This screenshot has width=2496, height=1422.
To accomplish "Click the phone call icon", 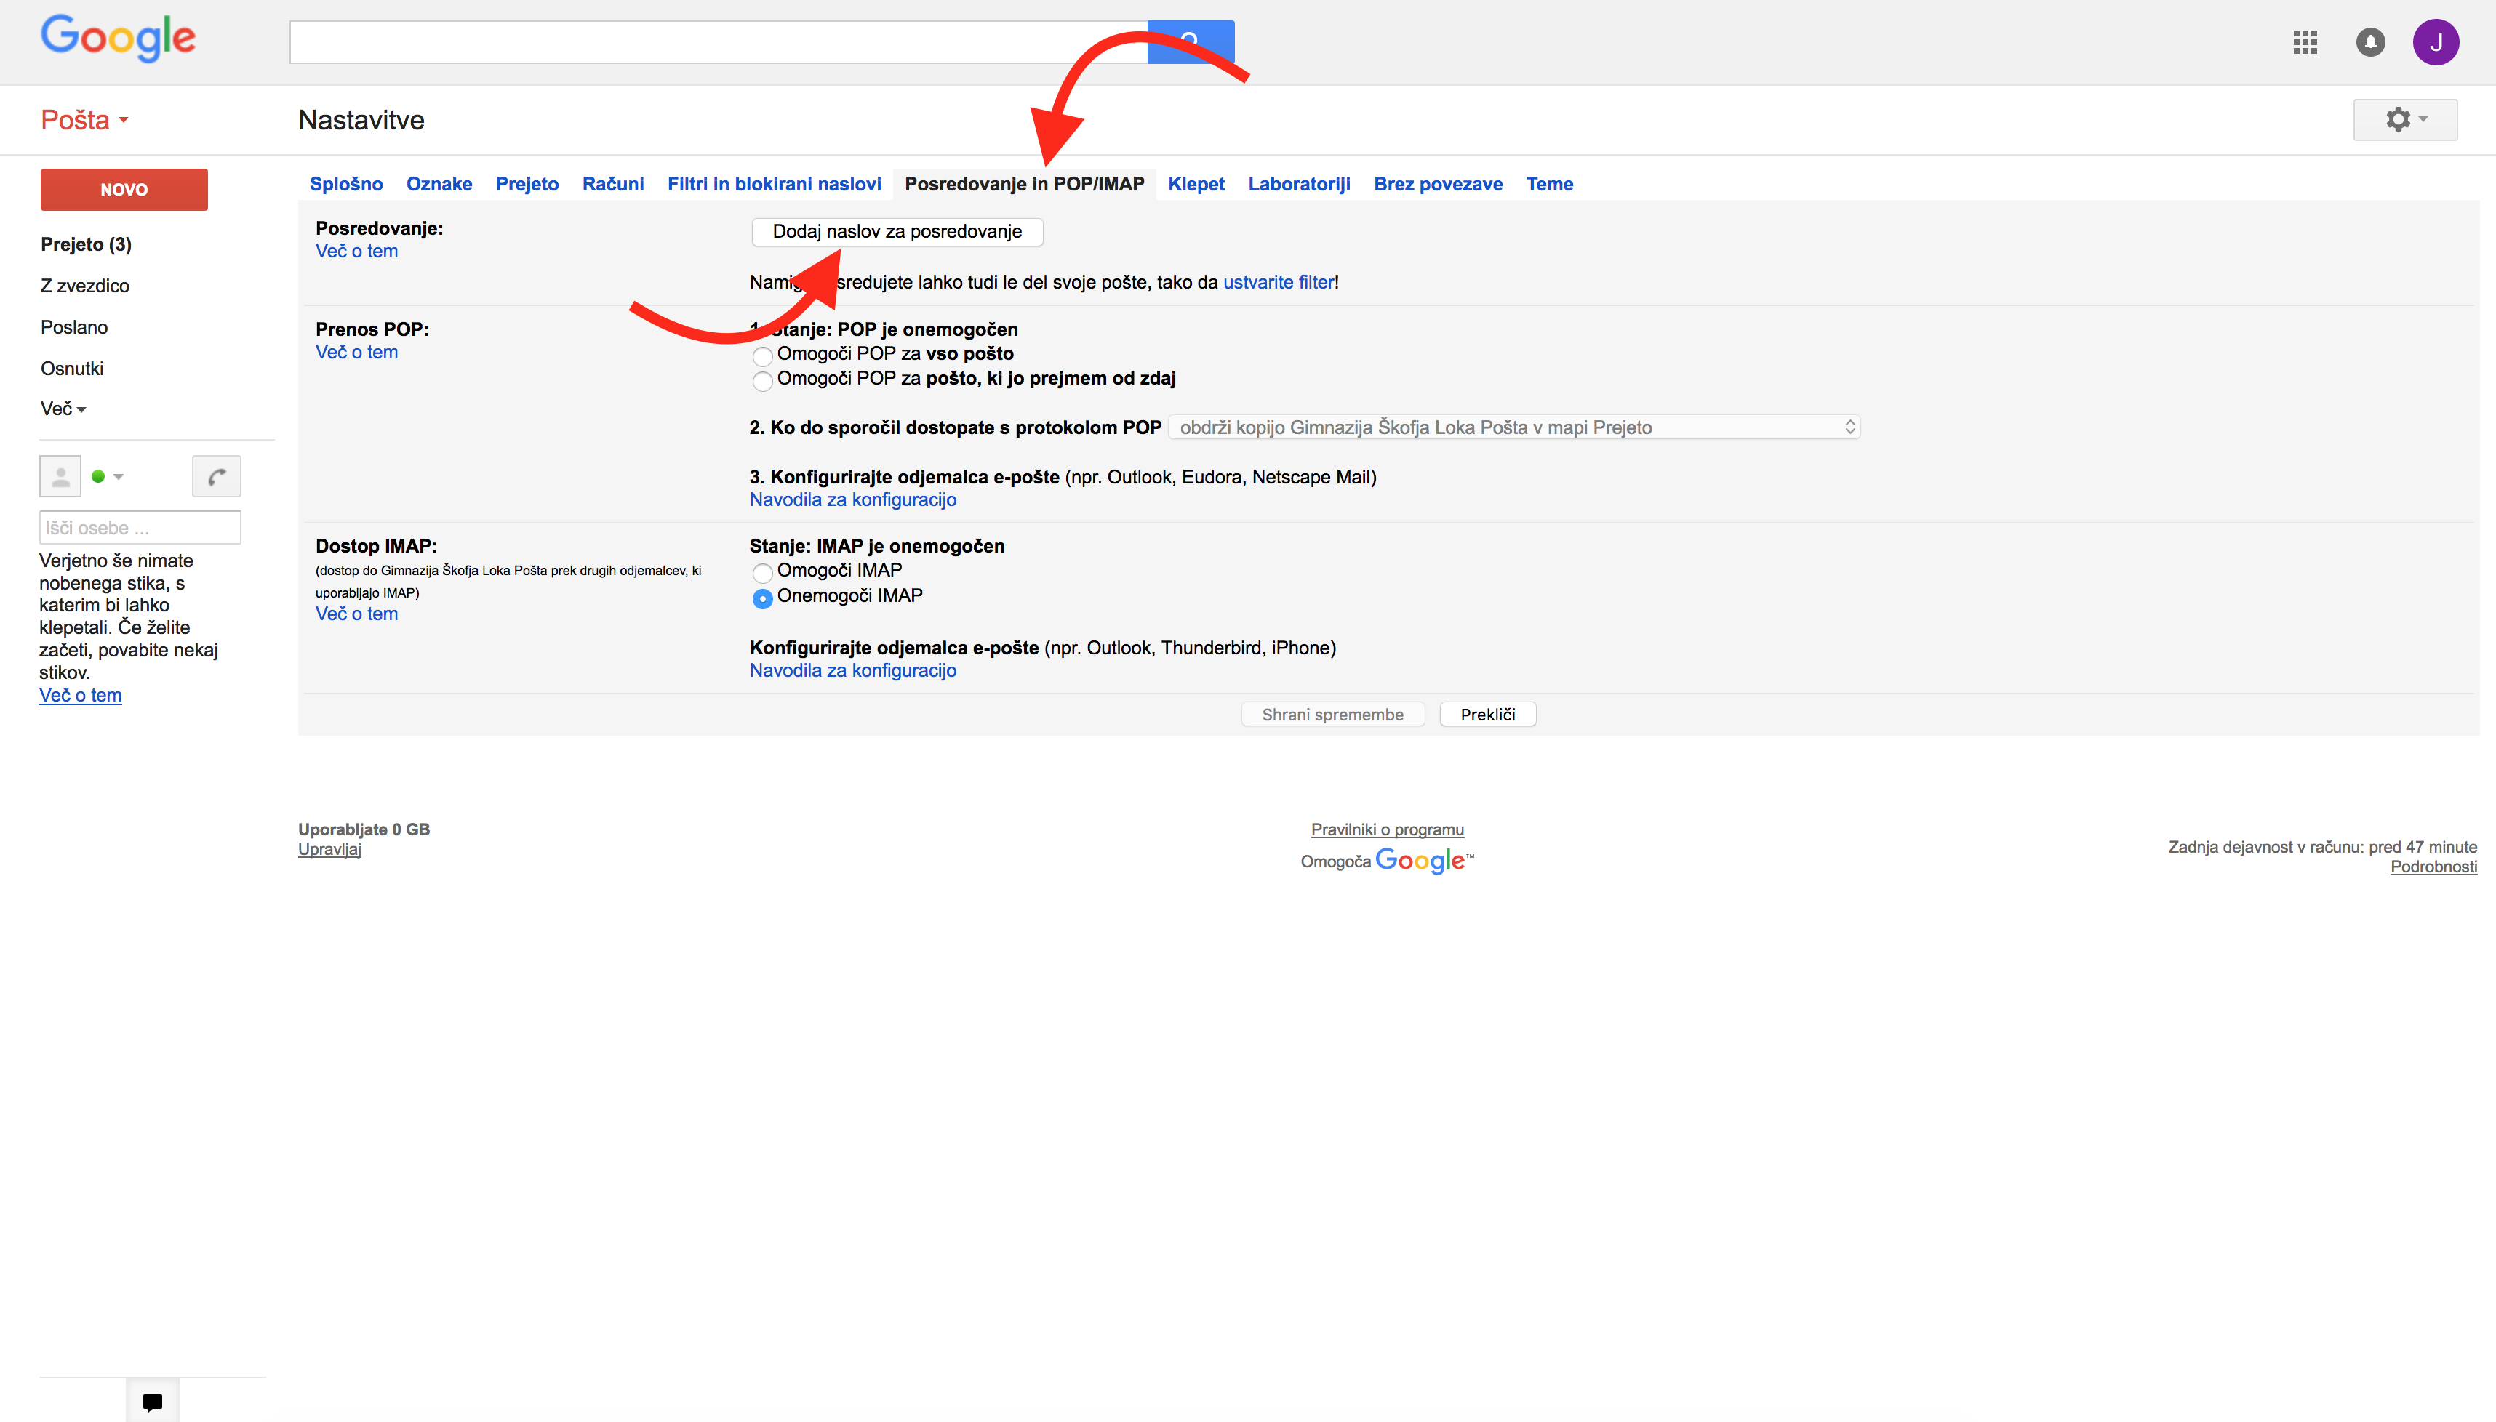I will [x=216, y=477].
